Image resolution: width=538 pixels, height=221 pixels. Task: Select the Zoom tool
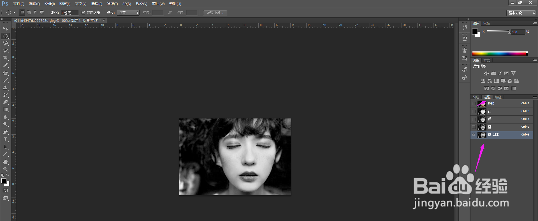[x=5, y=169]
